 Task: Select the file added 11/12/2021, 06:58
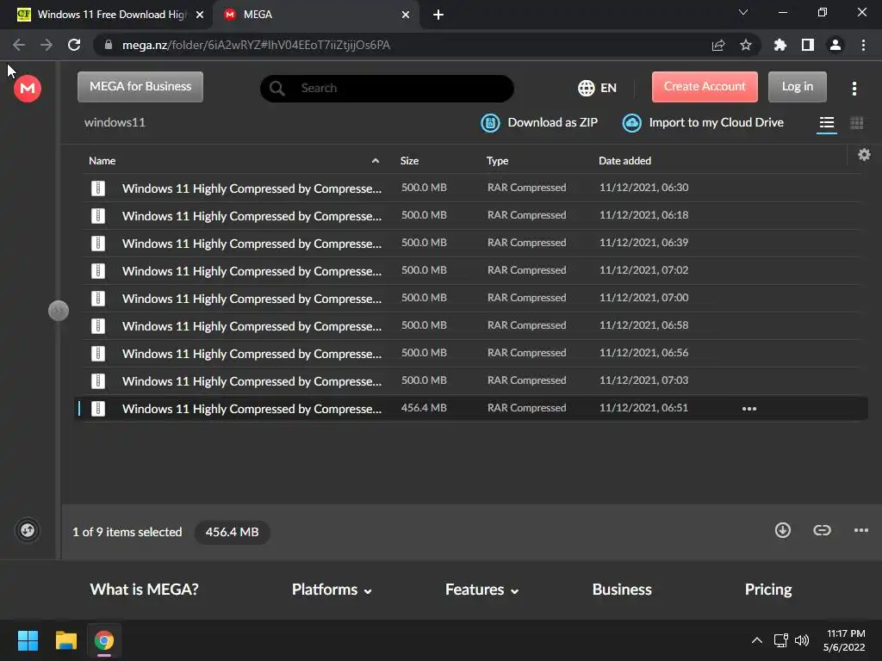click(471, 326)
